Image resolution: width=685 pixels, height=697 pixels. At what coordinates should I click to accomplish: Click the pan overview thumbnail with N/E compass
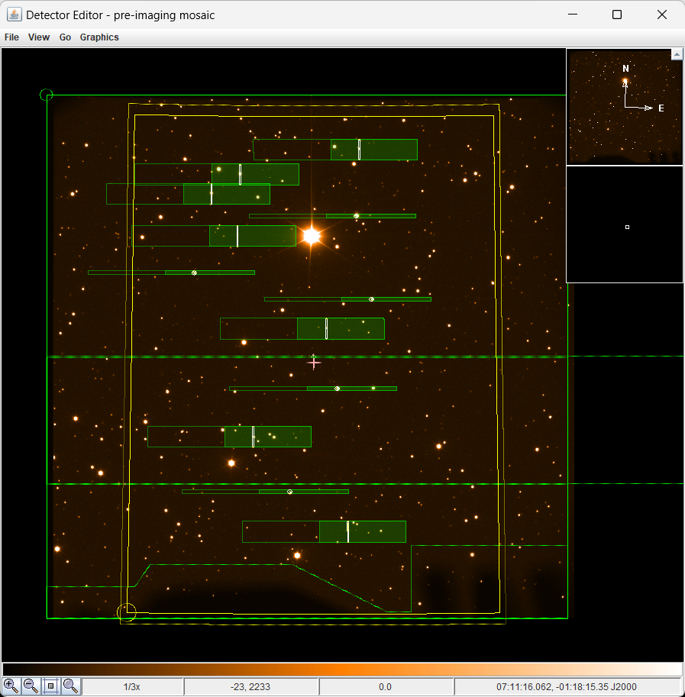[x=624, y=107]
